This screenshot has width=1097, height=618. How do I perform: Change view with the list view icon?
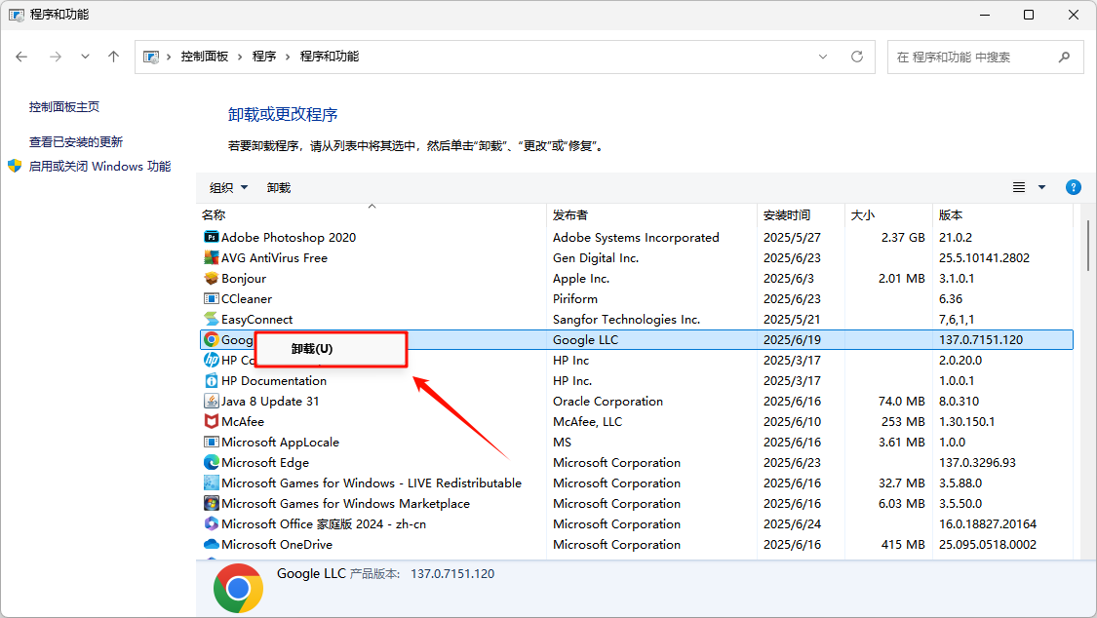(1019, 187)
